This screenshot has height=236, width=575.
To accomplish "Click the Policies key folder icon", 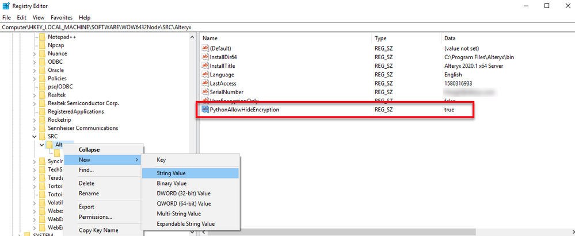I will 42,78.
